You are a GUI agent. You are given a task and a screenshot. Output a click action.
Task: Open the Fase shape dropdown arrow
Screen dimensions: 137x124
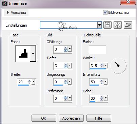point(33,54)
